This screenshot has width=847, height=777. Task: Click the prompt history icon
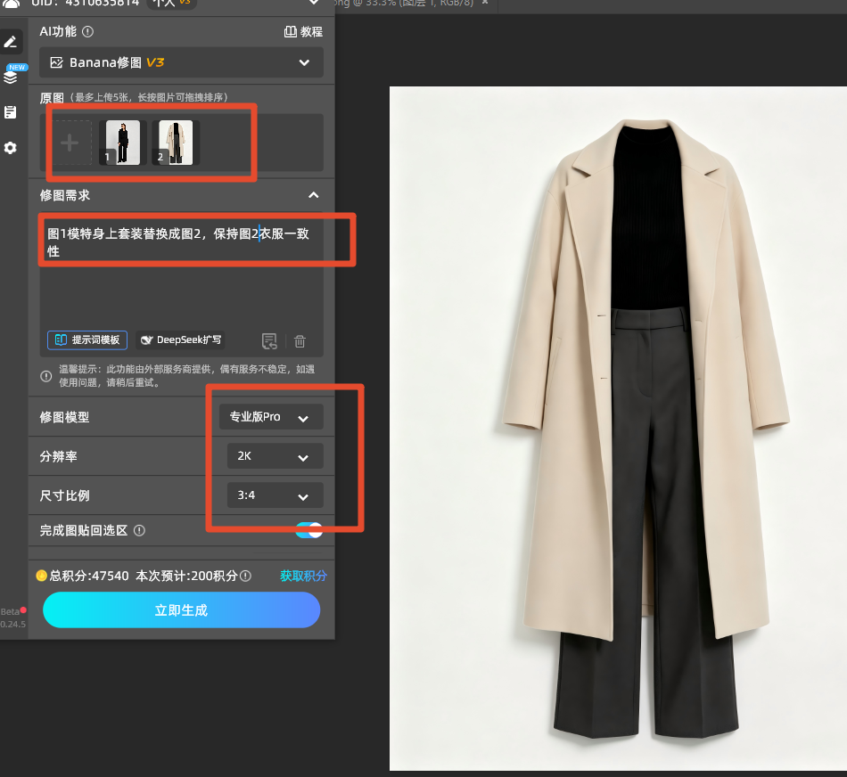(x=269, y=340)
